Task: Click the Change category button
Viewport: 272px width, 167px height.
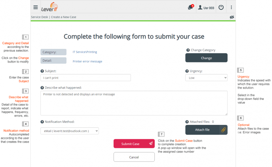Action: click(206, 58)
